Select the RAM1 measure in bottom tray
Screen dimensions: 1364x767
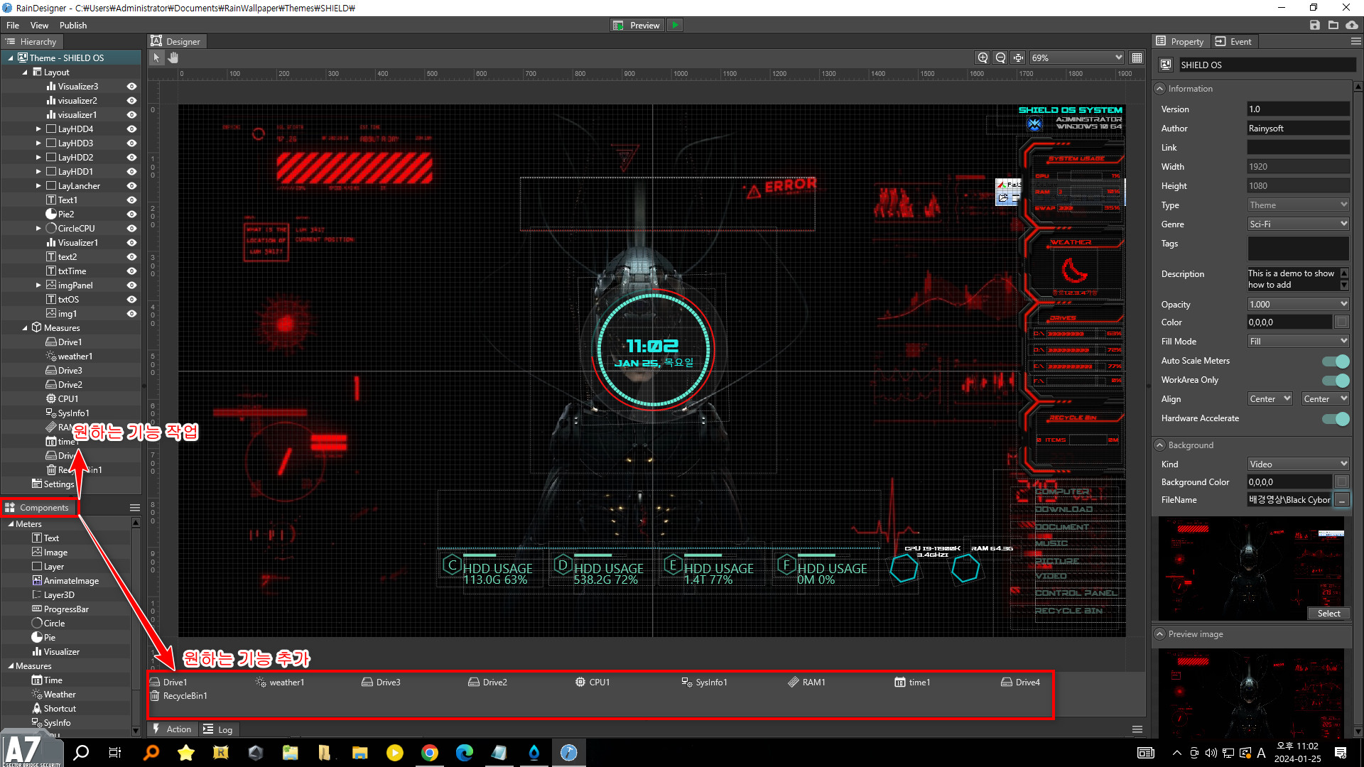pos(806,682)
